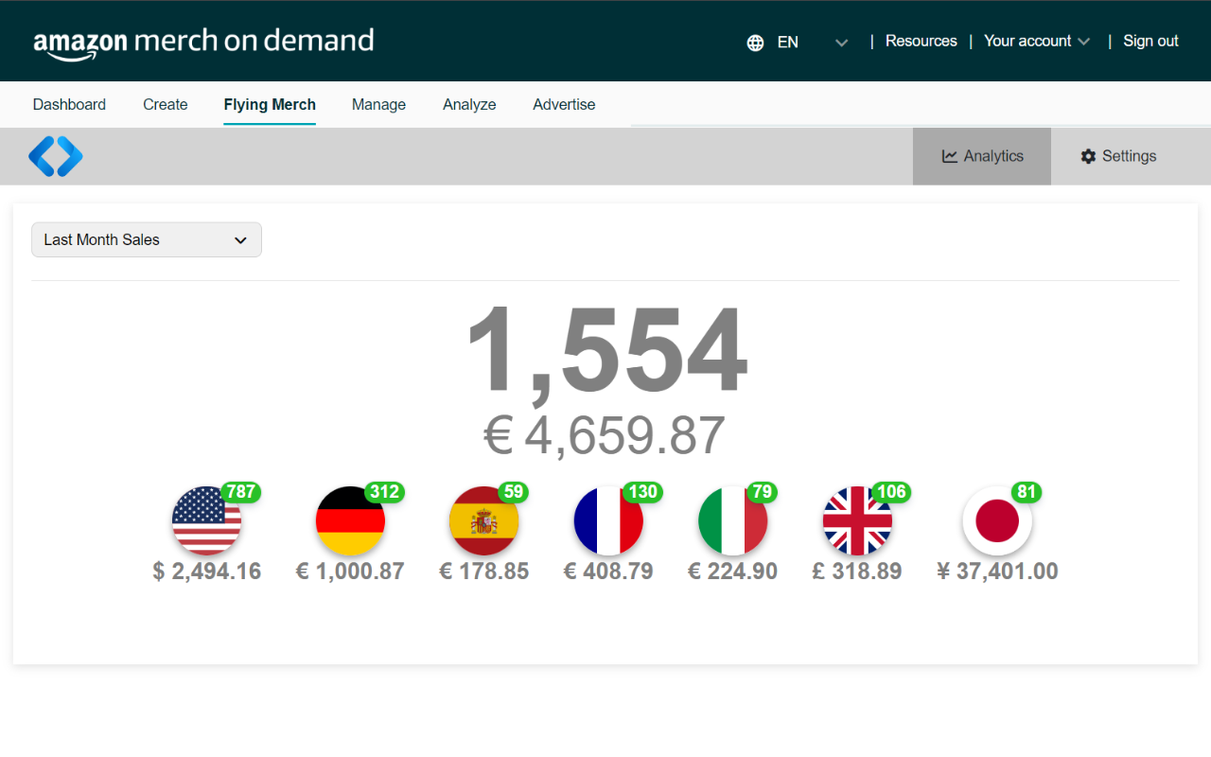The height and width of the screenshot is (757, 1211).
Task: Open the Settings view
Action: 1118,156
